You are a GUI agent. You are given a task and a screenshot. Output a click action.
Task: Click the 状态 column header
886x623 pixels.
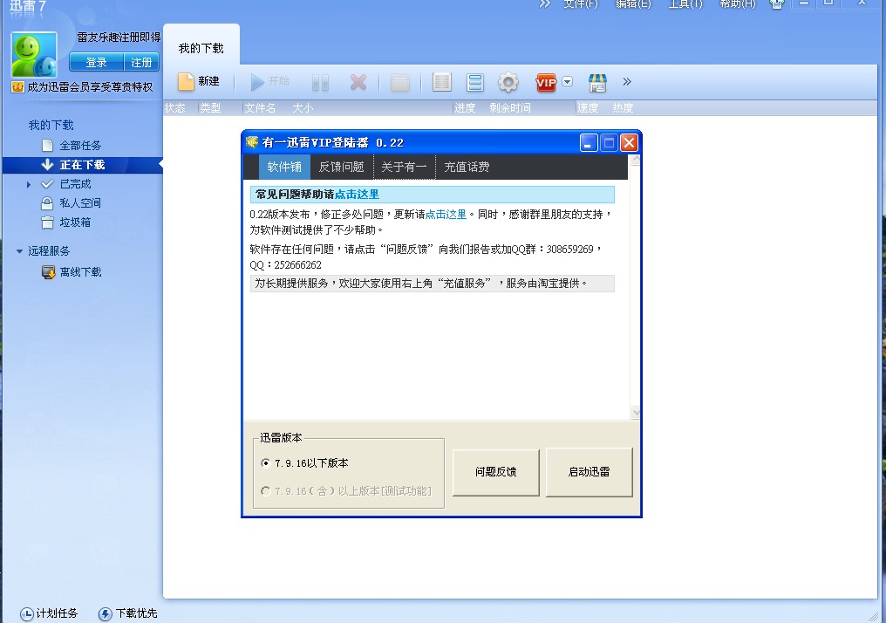click(175, 108)
